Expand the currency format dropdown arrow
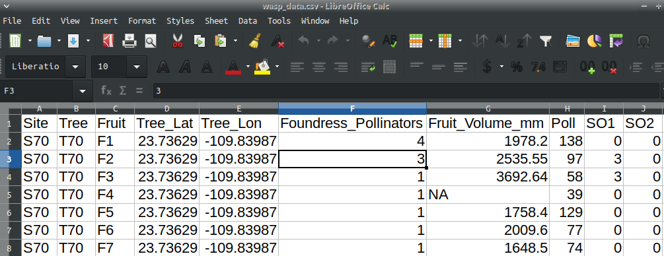Screen dimensions: 664x256 (502, 67)
